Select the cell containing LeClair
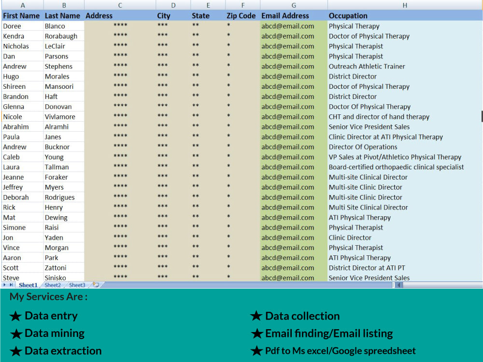Image resolution: width=483 pixels, height=362 pixels. (64, 46)
